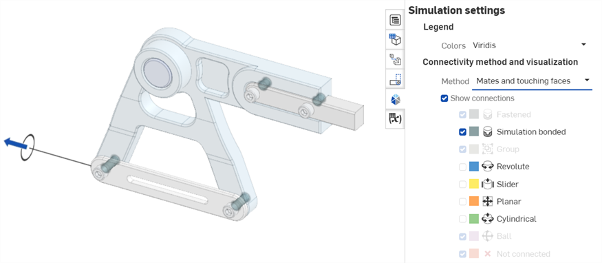Click the Simulation bonded label

click(x=531, y=132)
